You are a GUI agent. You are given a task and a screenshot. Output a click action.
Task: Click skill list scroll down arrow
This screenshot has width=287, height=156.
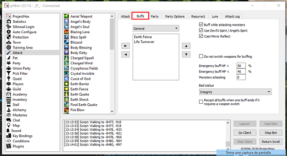pyautogui.click(x=112, y=111)
